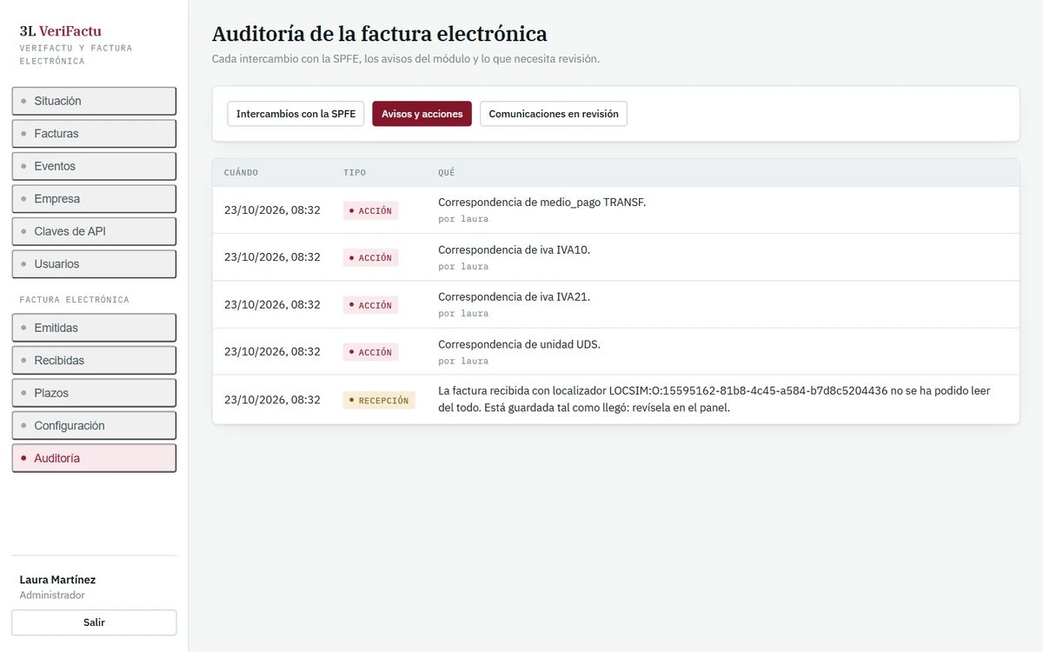
Task: Click Correspondencia de iva IVA10. entry
Action: point(515,249)
